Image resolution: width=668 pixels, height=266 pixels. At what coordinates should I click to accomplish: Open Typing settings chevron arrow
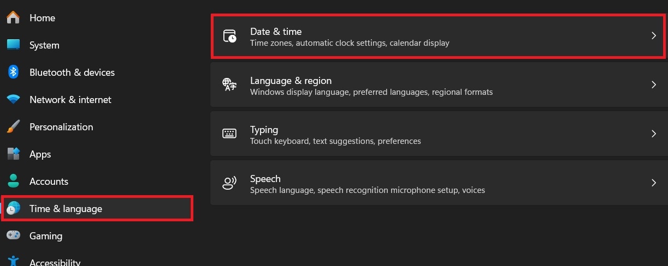[x=653, y=134]
